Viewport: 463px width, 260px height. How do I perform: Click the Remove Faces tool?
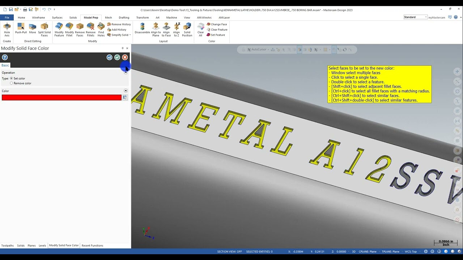[x=80, y=30]
